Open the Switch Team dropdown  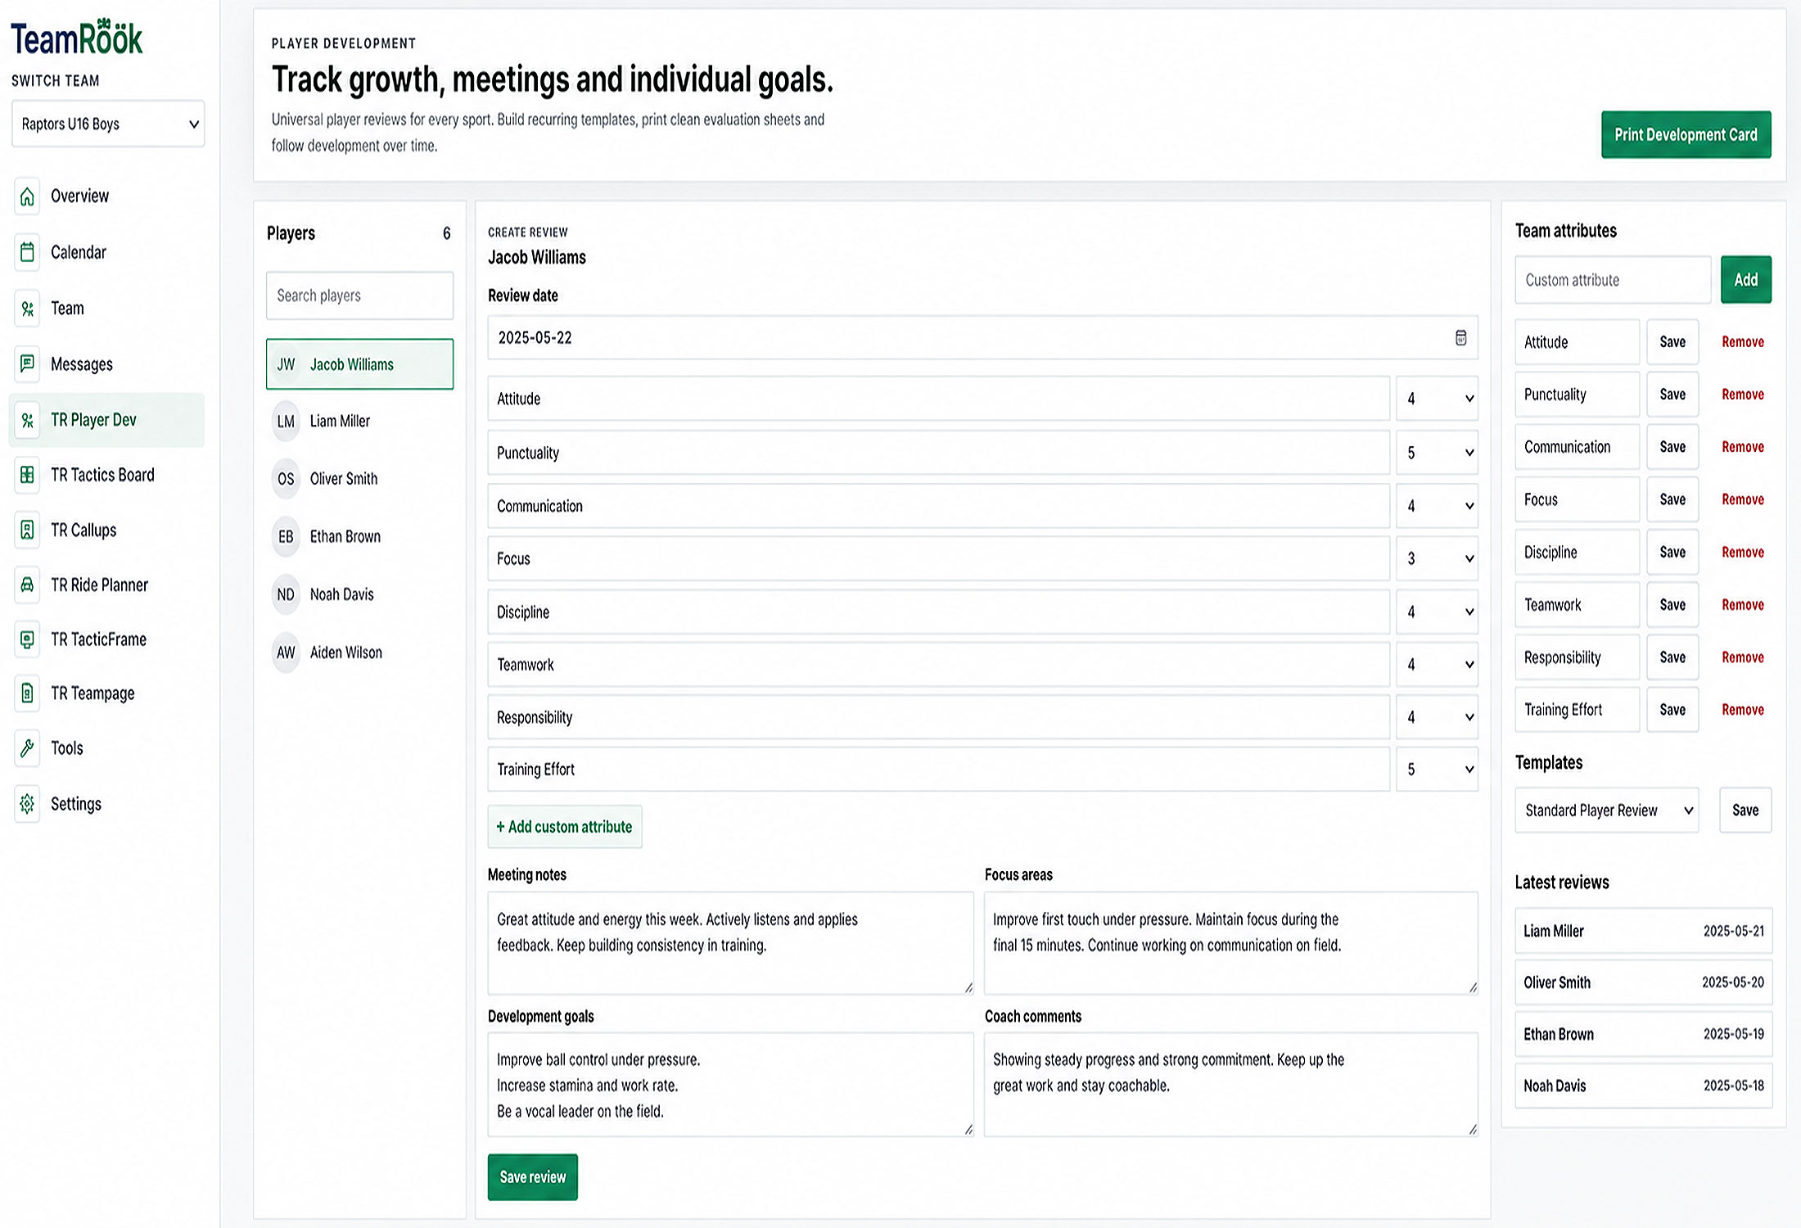(x=108, y=124)
